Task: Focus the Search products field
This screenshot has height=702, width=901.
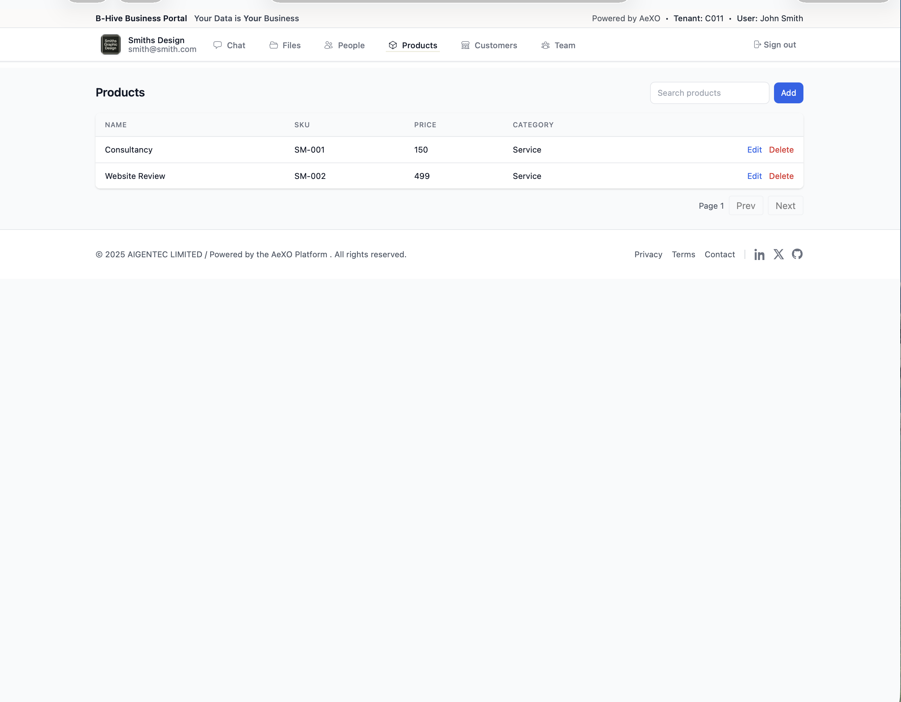Action: pyautogui.click(x=709, y=93)
